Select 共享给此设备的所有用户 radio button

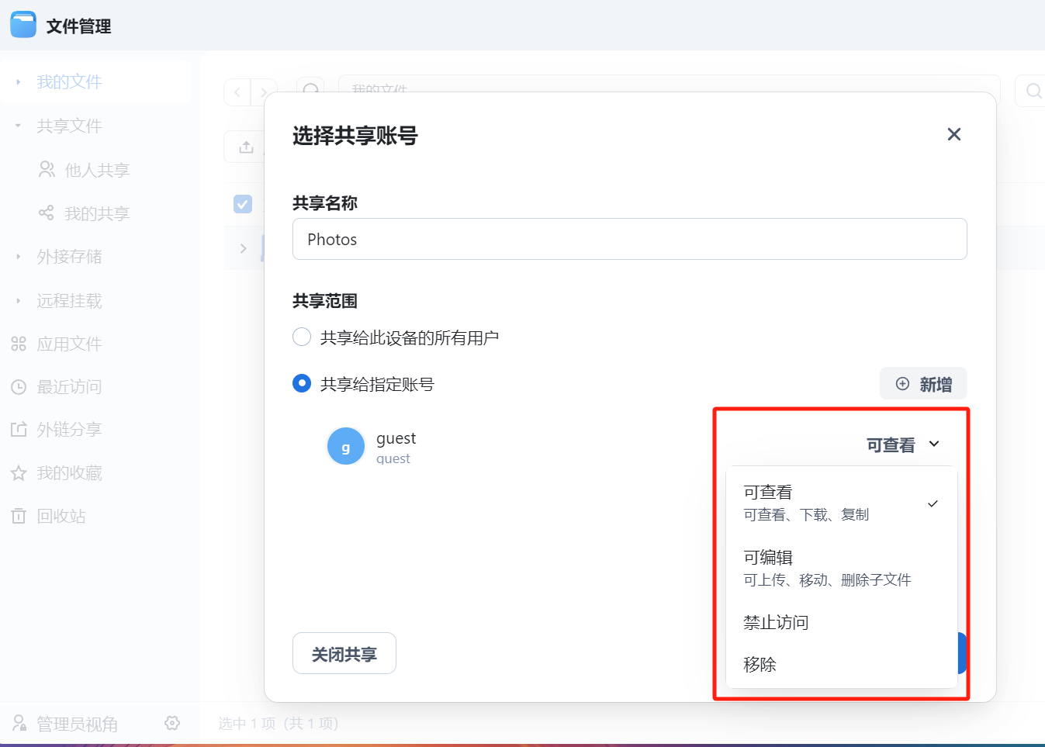coord(302,337)
